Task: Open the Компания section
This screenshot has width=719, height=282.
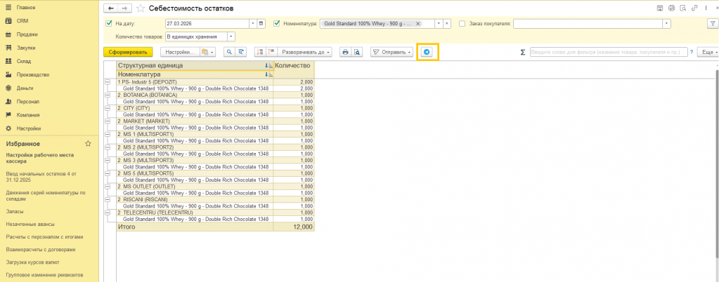Action: point(28,115)
